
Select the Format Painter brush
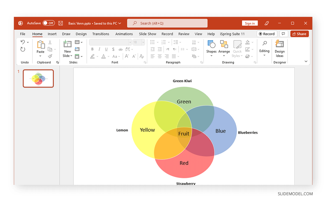pyautogui.click(x=50, y=56)
